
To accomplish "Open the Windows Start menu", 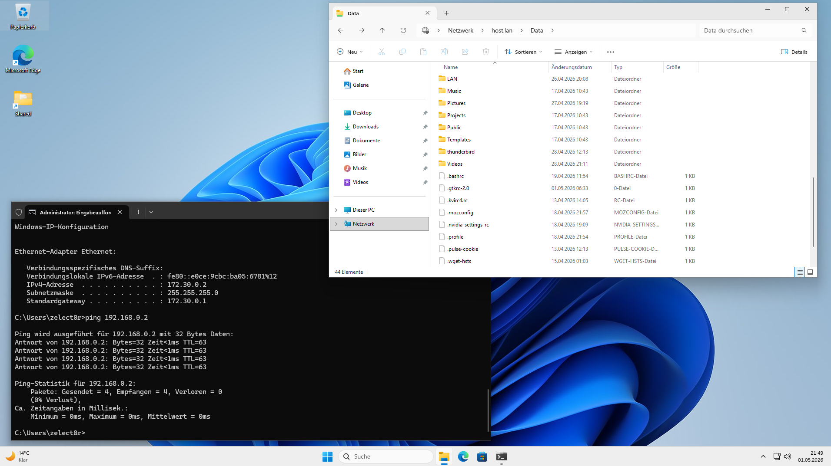I will [x=327, y=456].
